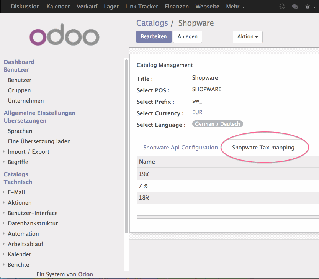Click the Odoo link in footer
The height and width of the screenshot is (279, 319).
pyautogui.click(x=85, y=274)
